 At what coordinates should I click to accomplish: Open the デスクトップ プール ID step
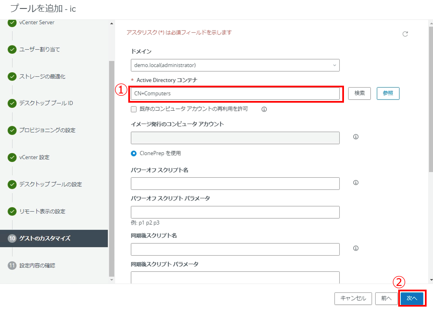(46, 103)
